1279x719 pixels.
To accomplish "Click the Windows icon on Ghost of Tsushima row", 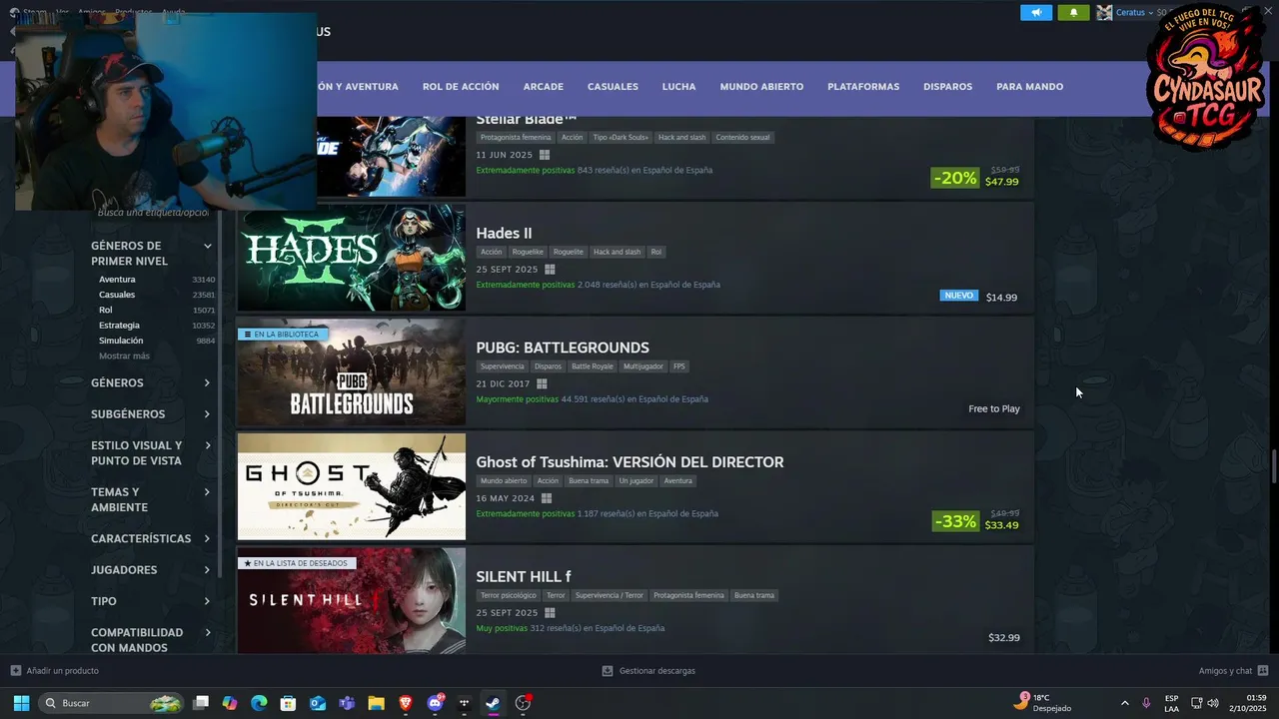I will point(546,498).
